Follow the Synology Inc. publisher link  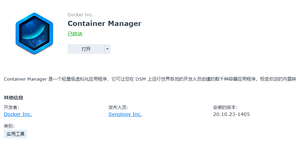point(125,114)
